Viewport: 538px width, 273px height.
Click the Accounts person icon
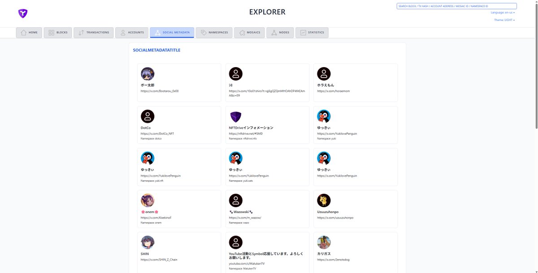tap(123, 32)
